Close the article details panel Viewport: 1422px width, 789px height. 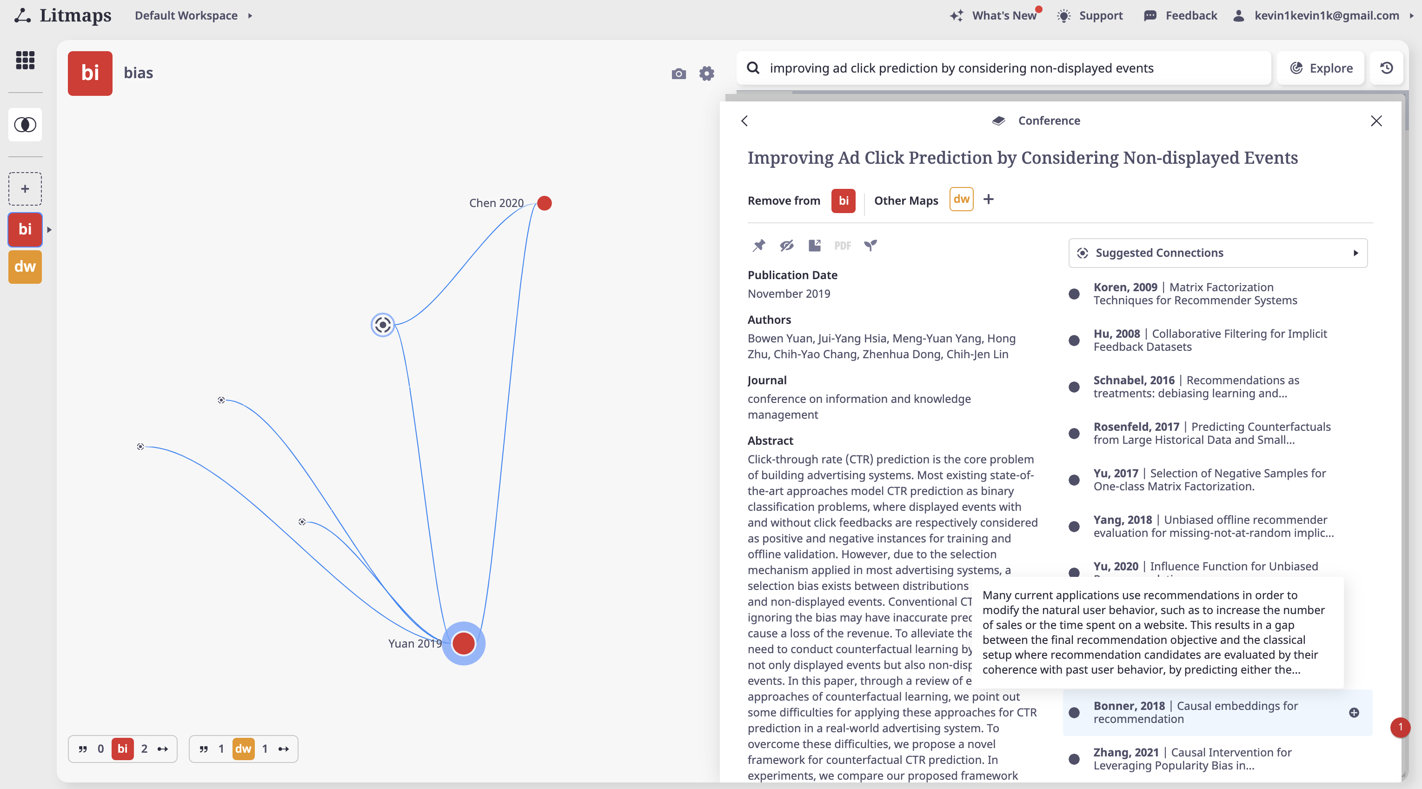[x=1376, y=121]
